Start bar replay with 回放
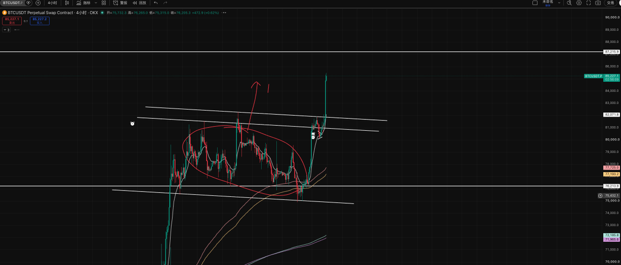 pyautogui.click(x=139, y=3)
